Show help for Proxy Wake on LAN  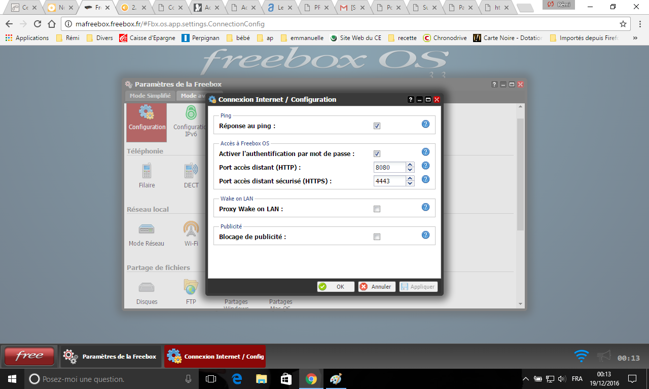[426, 207]
